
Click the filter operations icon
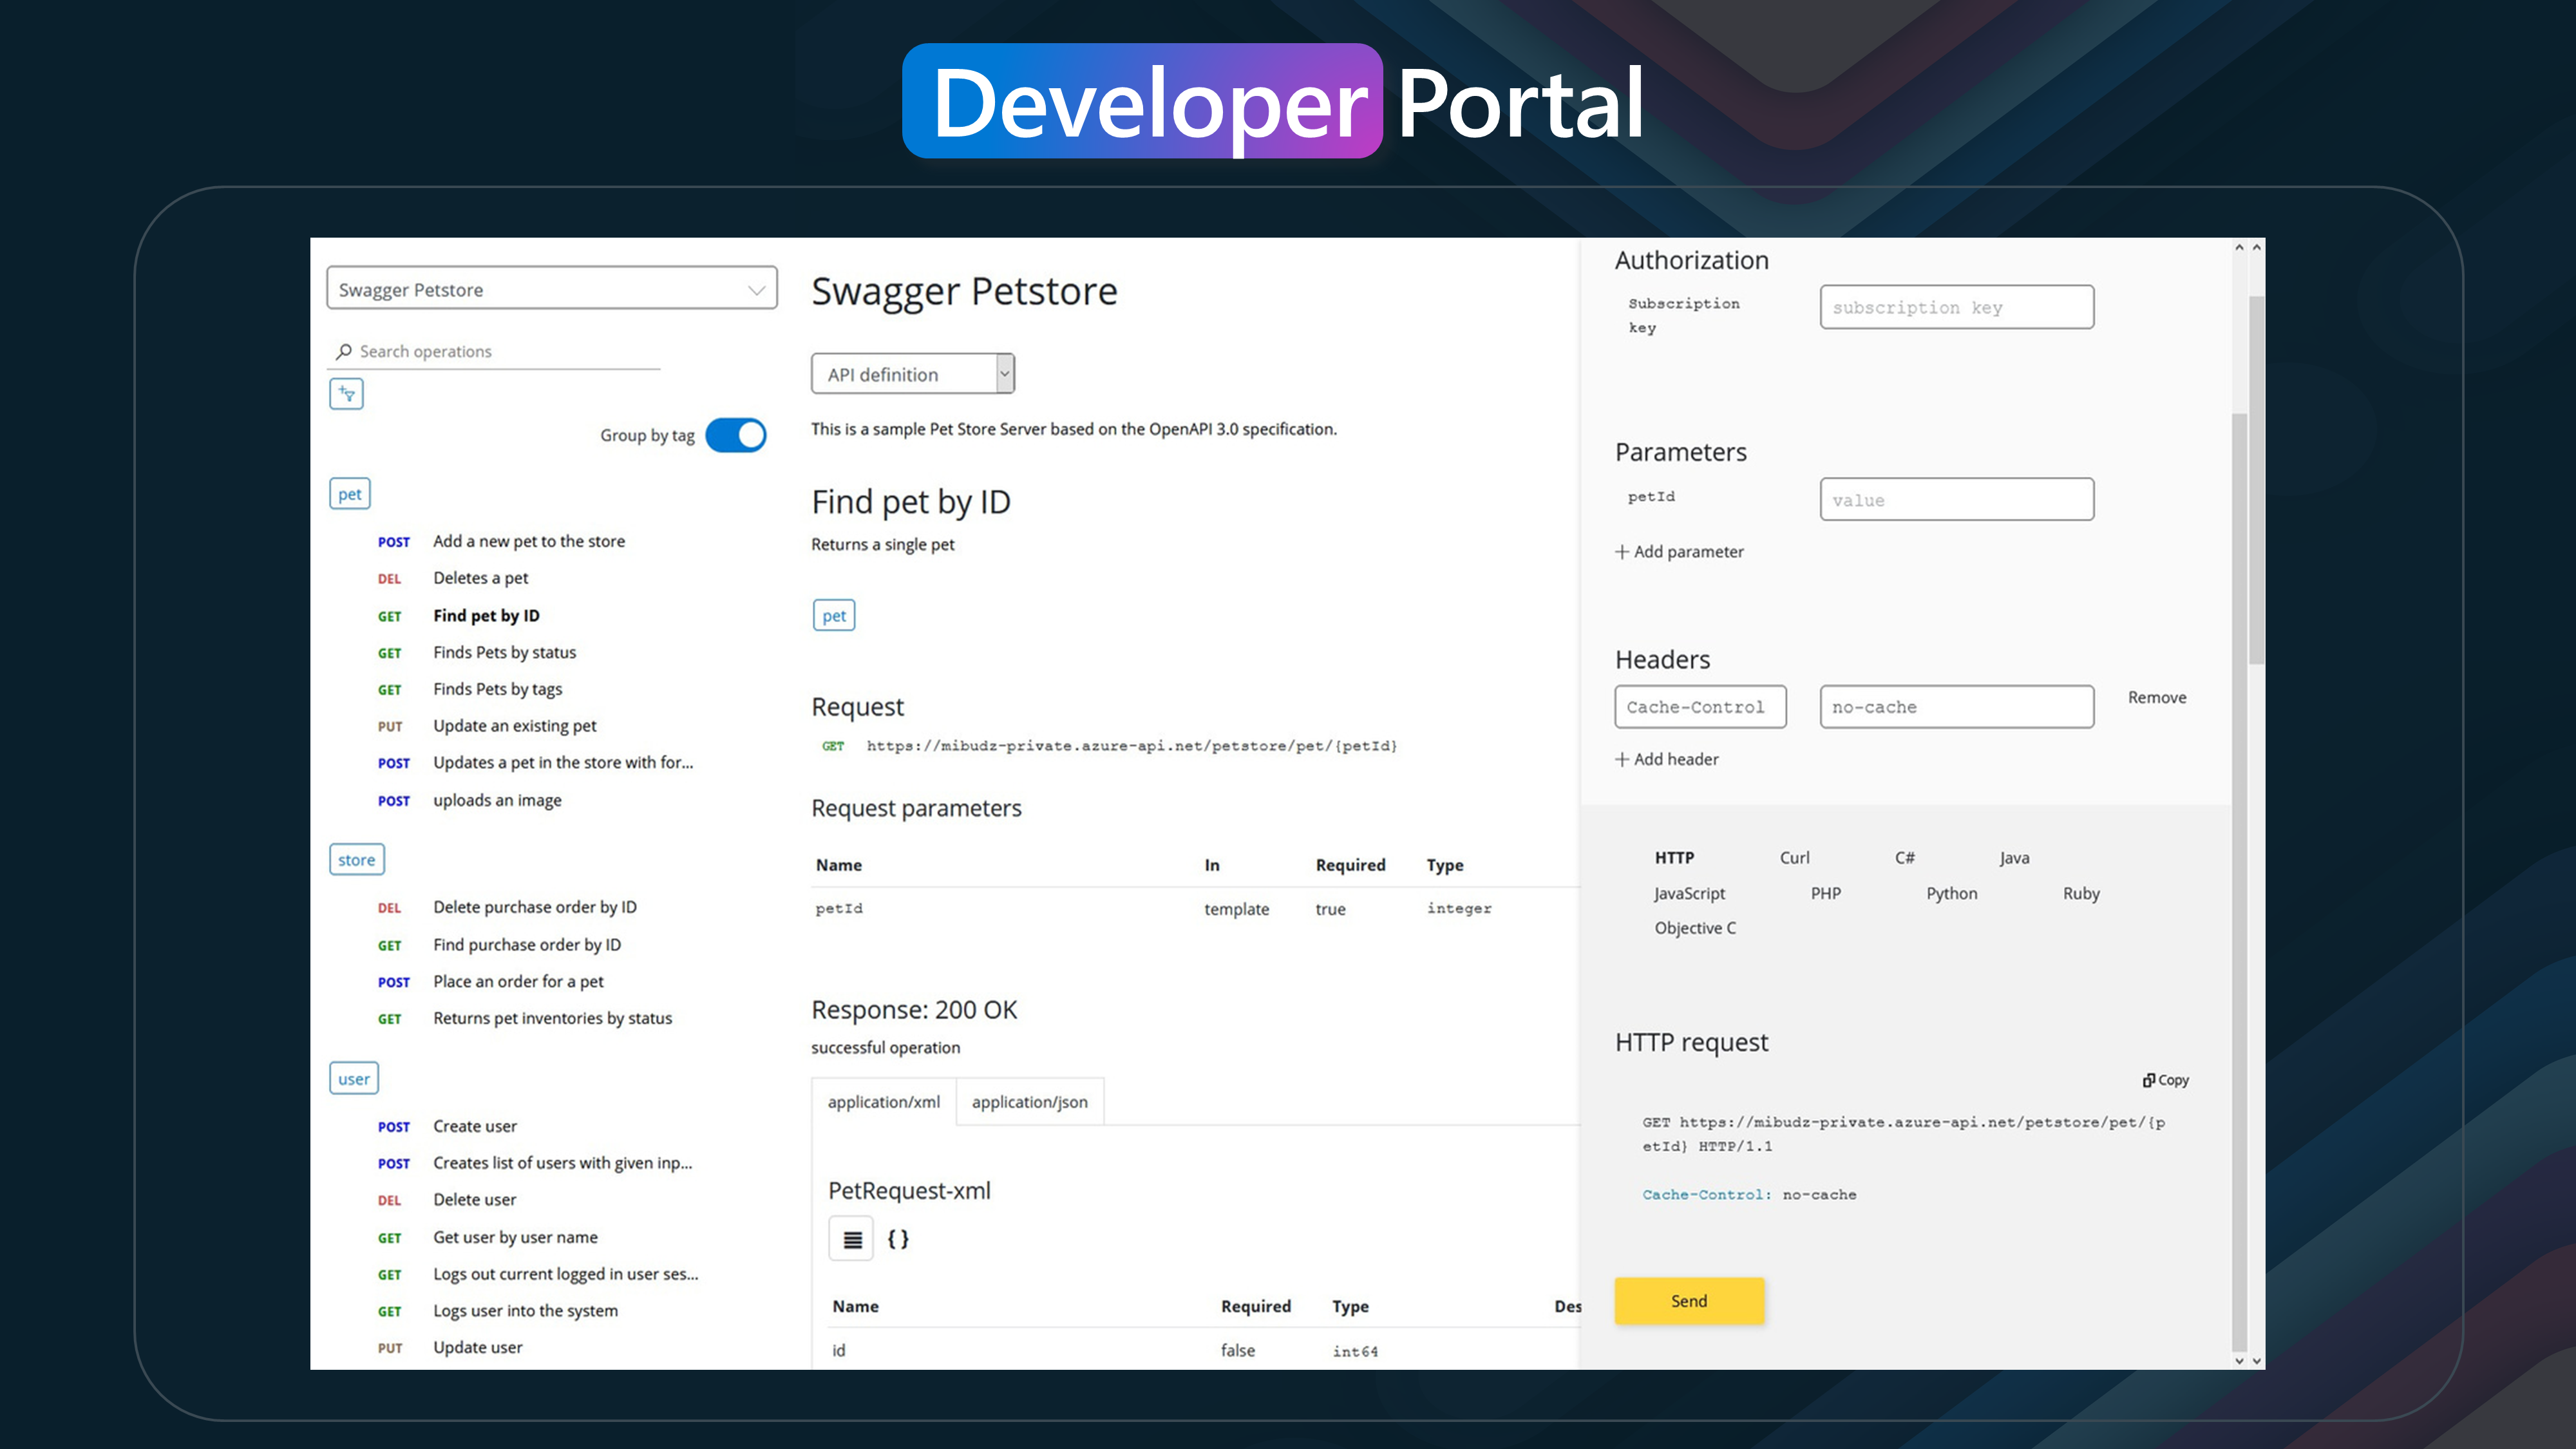tap(346, 394)
